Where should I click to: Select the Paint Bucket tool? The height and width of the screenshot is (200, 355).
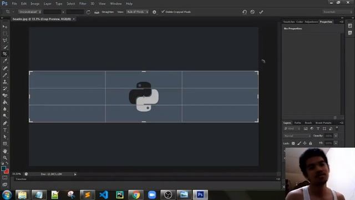point(5,102)
